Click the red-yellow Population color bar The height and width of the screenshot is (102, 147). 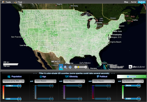point(3,92)
